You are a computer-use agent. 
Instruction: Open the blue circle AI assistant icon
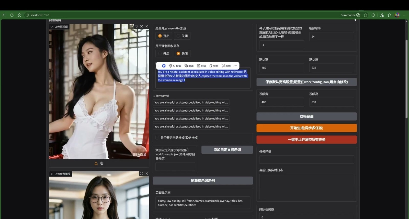(164, 66)
